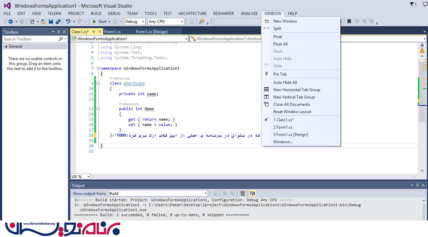The image size is (428, 237).
Task: Click the Find in Files toolbar icon
Action: tap(201, 22)
